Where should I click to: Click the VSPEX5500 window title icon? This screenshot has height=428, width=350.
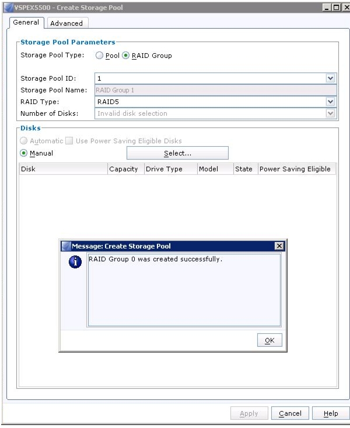[9, 8]
